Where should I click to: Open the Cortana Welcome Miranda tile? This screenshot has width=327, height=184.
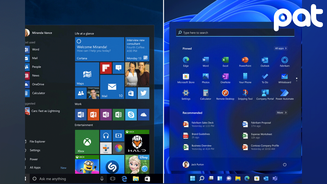pyautogui.click(x=99, y=49)
